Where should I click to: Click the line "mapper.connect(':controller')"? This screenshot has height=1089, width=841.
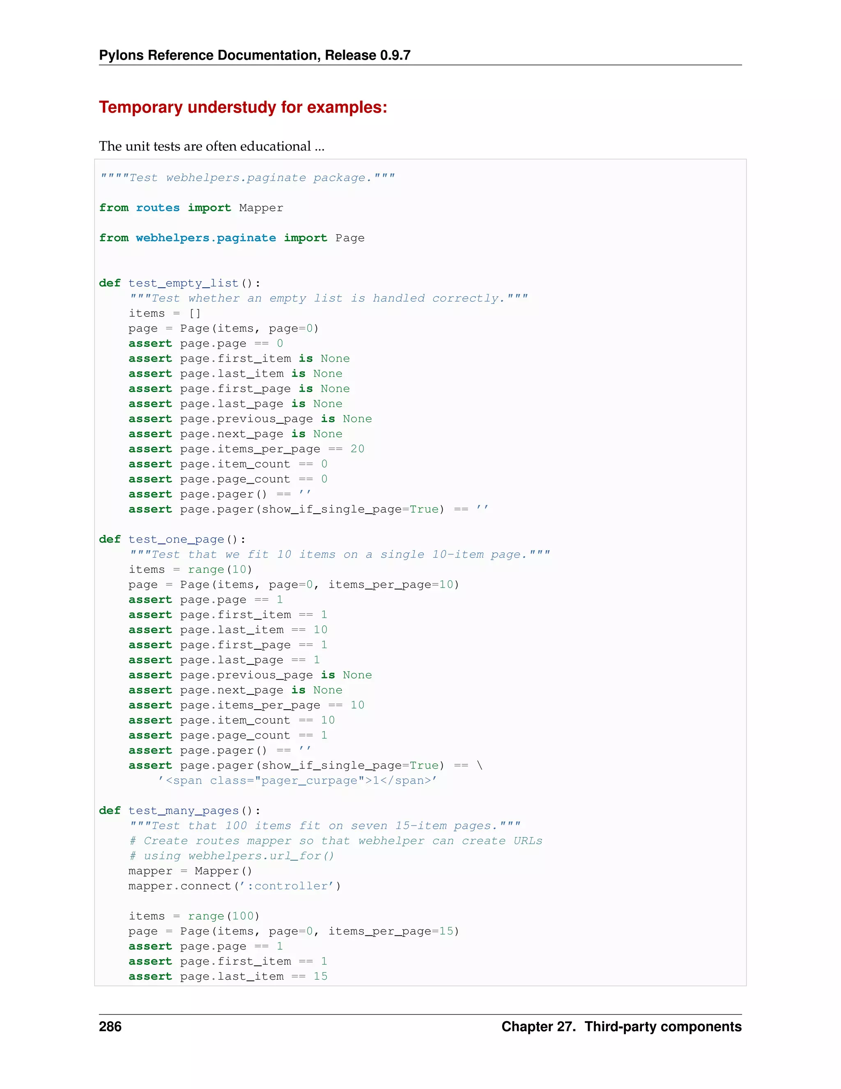pos(235,886)
